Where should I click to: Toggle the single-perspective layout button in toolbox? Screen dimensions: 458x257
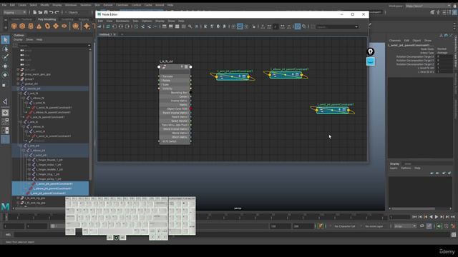coord(5,113)
